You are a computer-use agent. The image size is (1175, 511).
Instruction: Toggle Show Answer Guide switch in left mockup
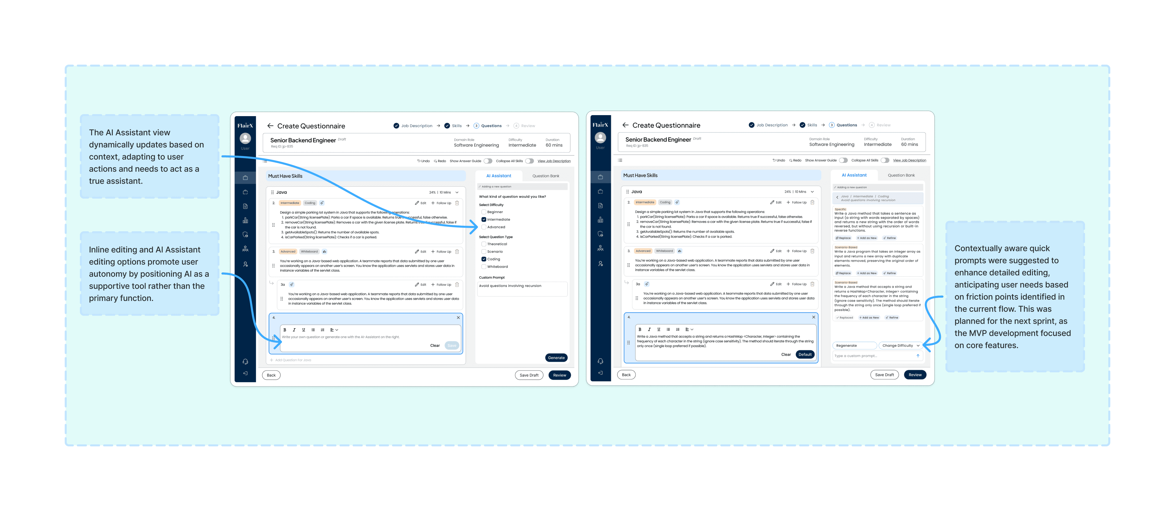pyautogui.click(x=488, y=161)
